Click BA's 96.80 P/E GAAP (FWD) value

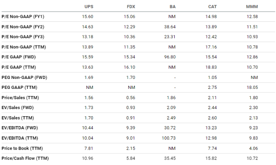pos(170,57)
